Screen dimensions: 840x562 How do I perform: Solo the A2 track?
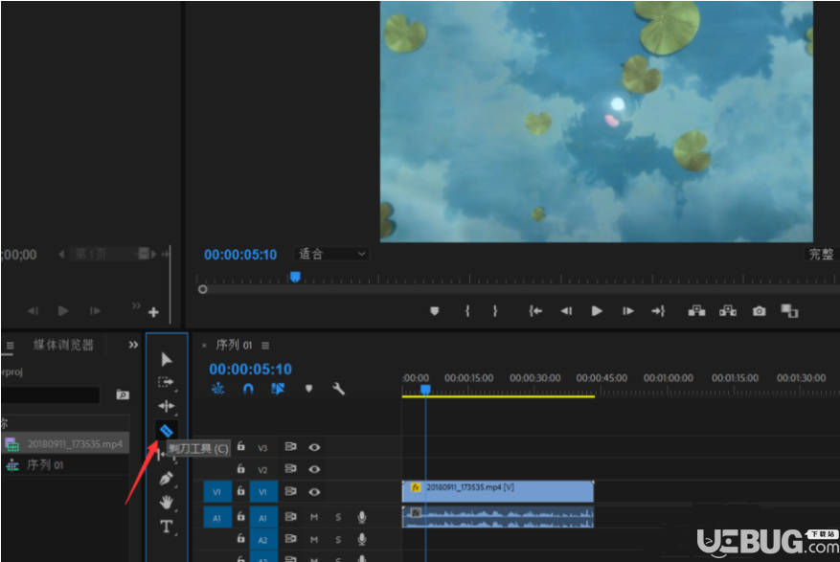click(338, 540)
